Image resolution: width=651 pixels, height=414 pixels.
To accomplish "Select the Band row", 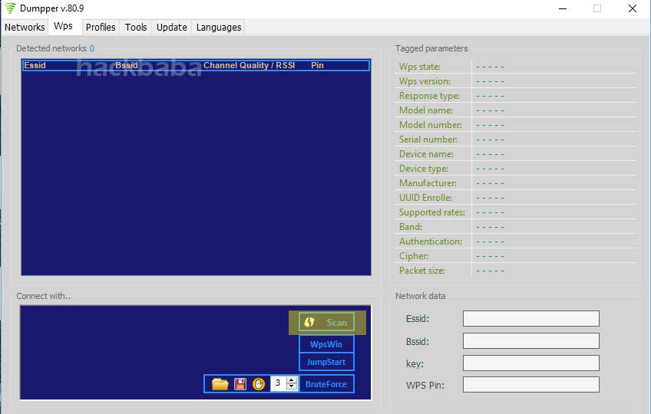I will [515, 227].
